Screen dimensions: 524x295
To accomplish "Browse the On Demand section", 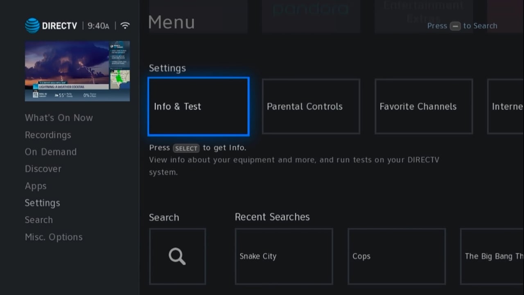I will (50, 152).
